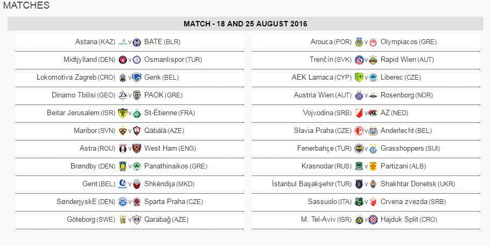Click the AZ club crest icon

pos(373,113)
